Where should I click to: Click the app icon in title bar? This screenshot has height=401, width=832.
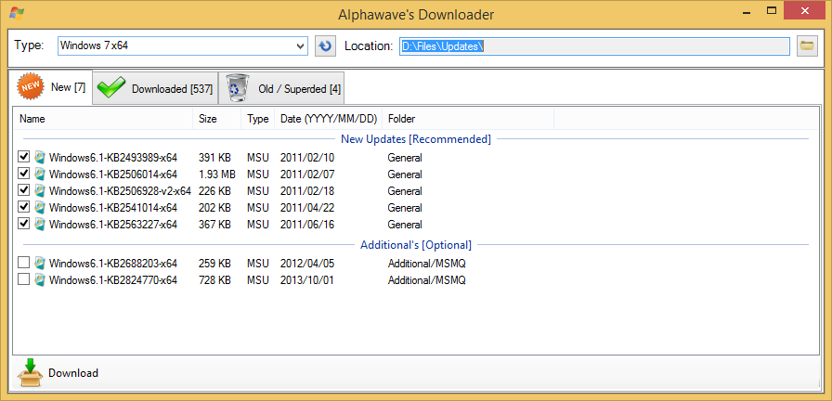point(16,14)
